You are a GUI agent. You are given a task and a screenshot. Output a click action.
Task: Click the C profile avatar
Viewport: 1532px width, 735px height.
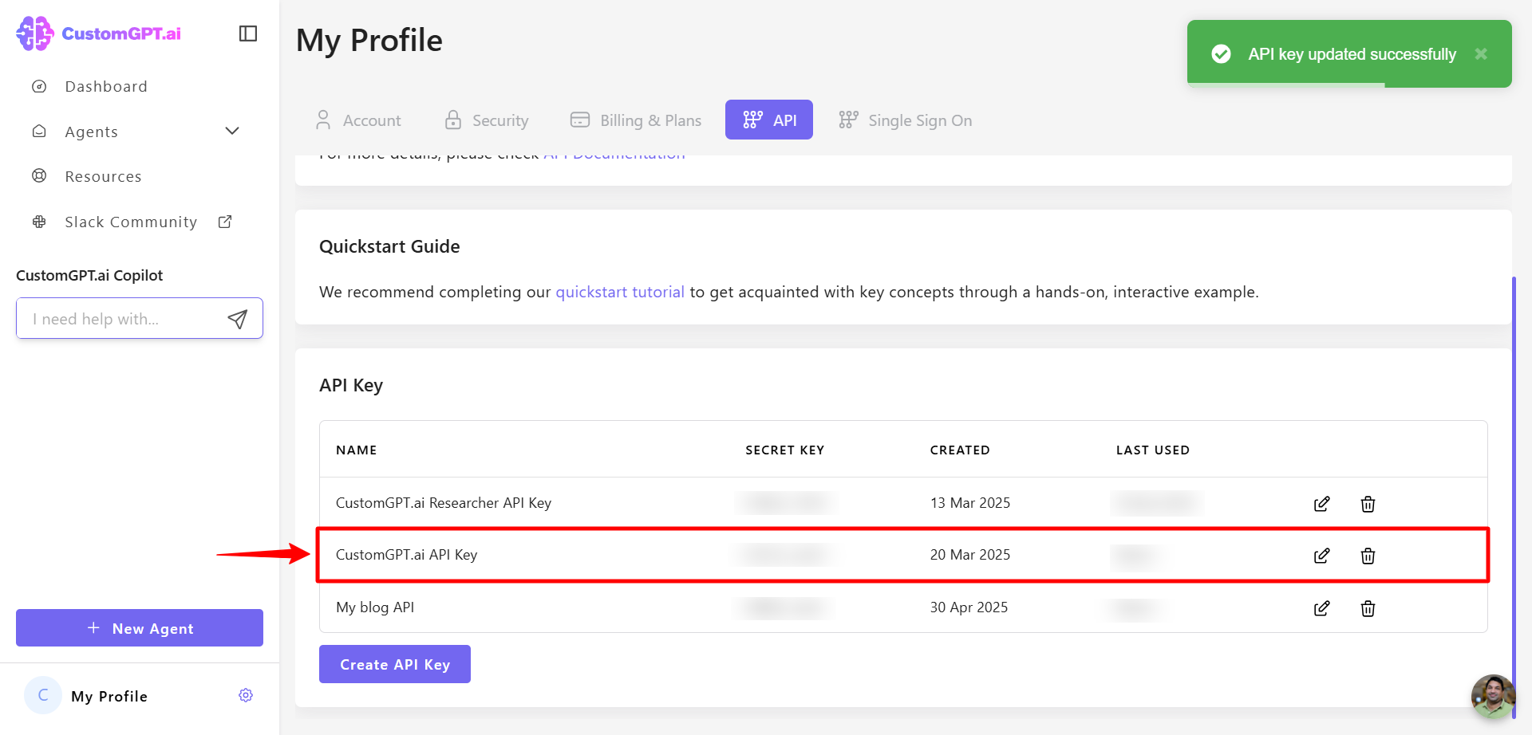click(43, 695)
